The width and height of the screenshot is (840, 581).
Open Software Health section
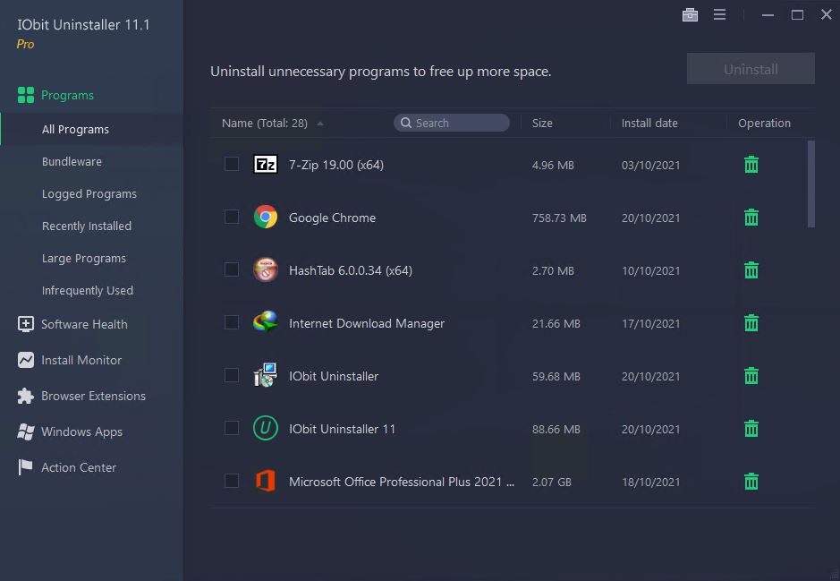84,324
